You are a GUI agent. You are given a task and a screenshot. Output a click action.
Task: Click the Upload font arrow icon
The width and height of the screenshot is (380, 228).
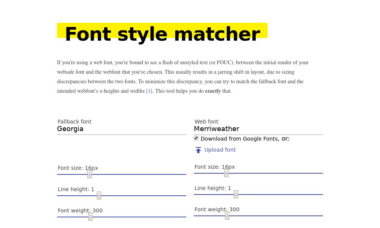point(198,150)
